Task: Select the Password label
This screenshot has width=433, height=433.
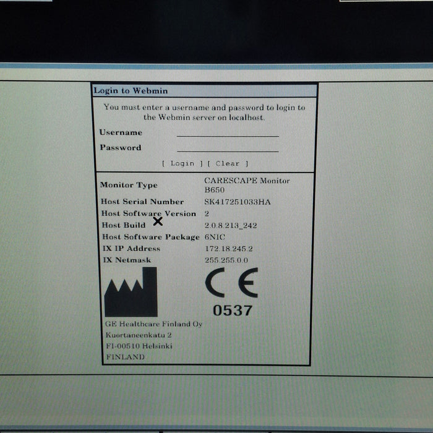Action: point(121,148)
